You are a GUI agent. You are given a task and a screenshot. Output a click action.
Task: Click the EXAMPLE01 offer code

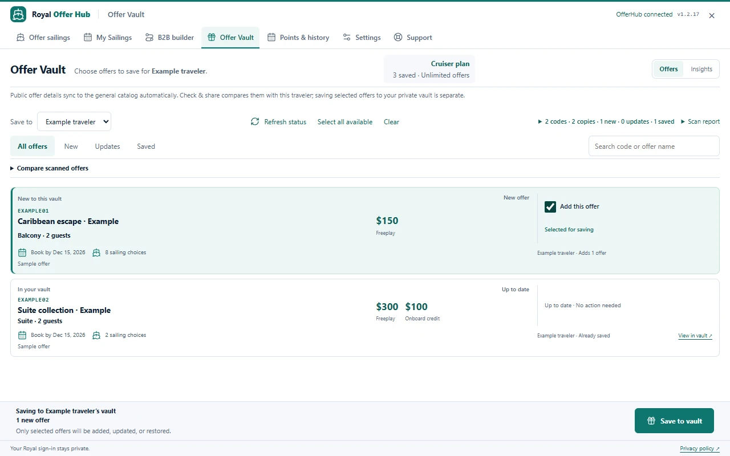[33, 211]
